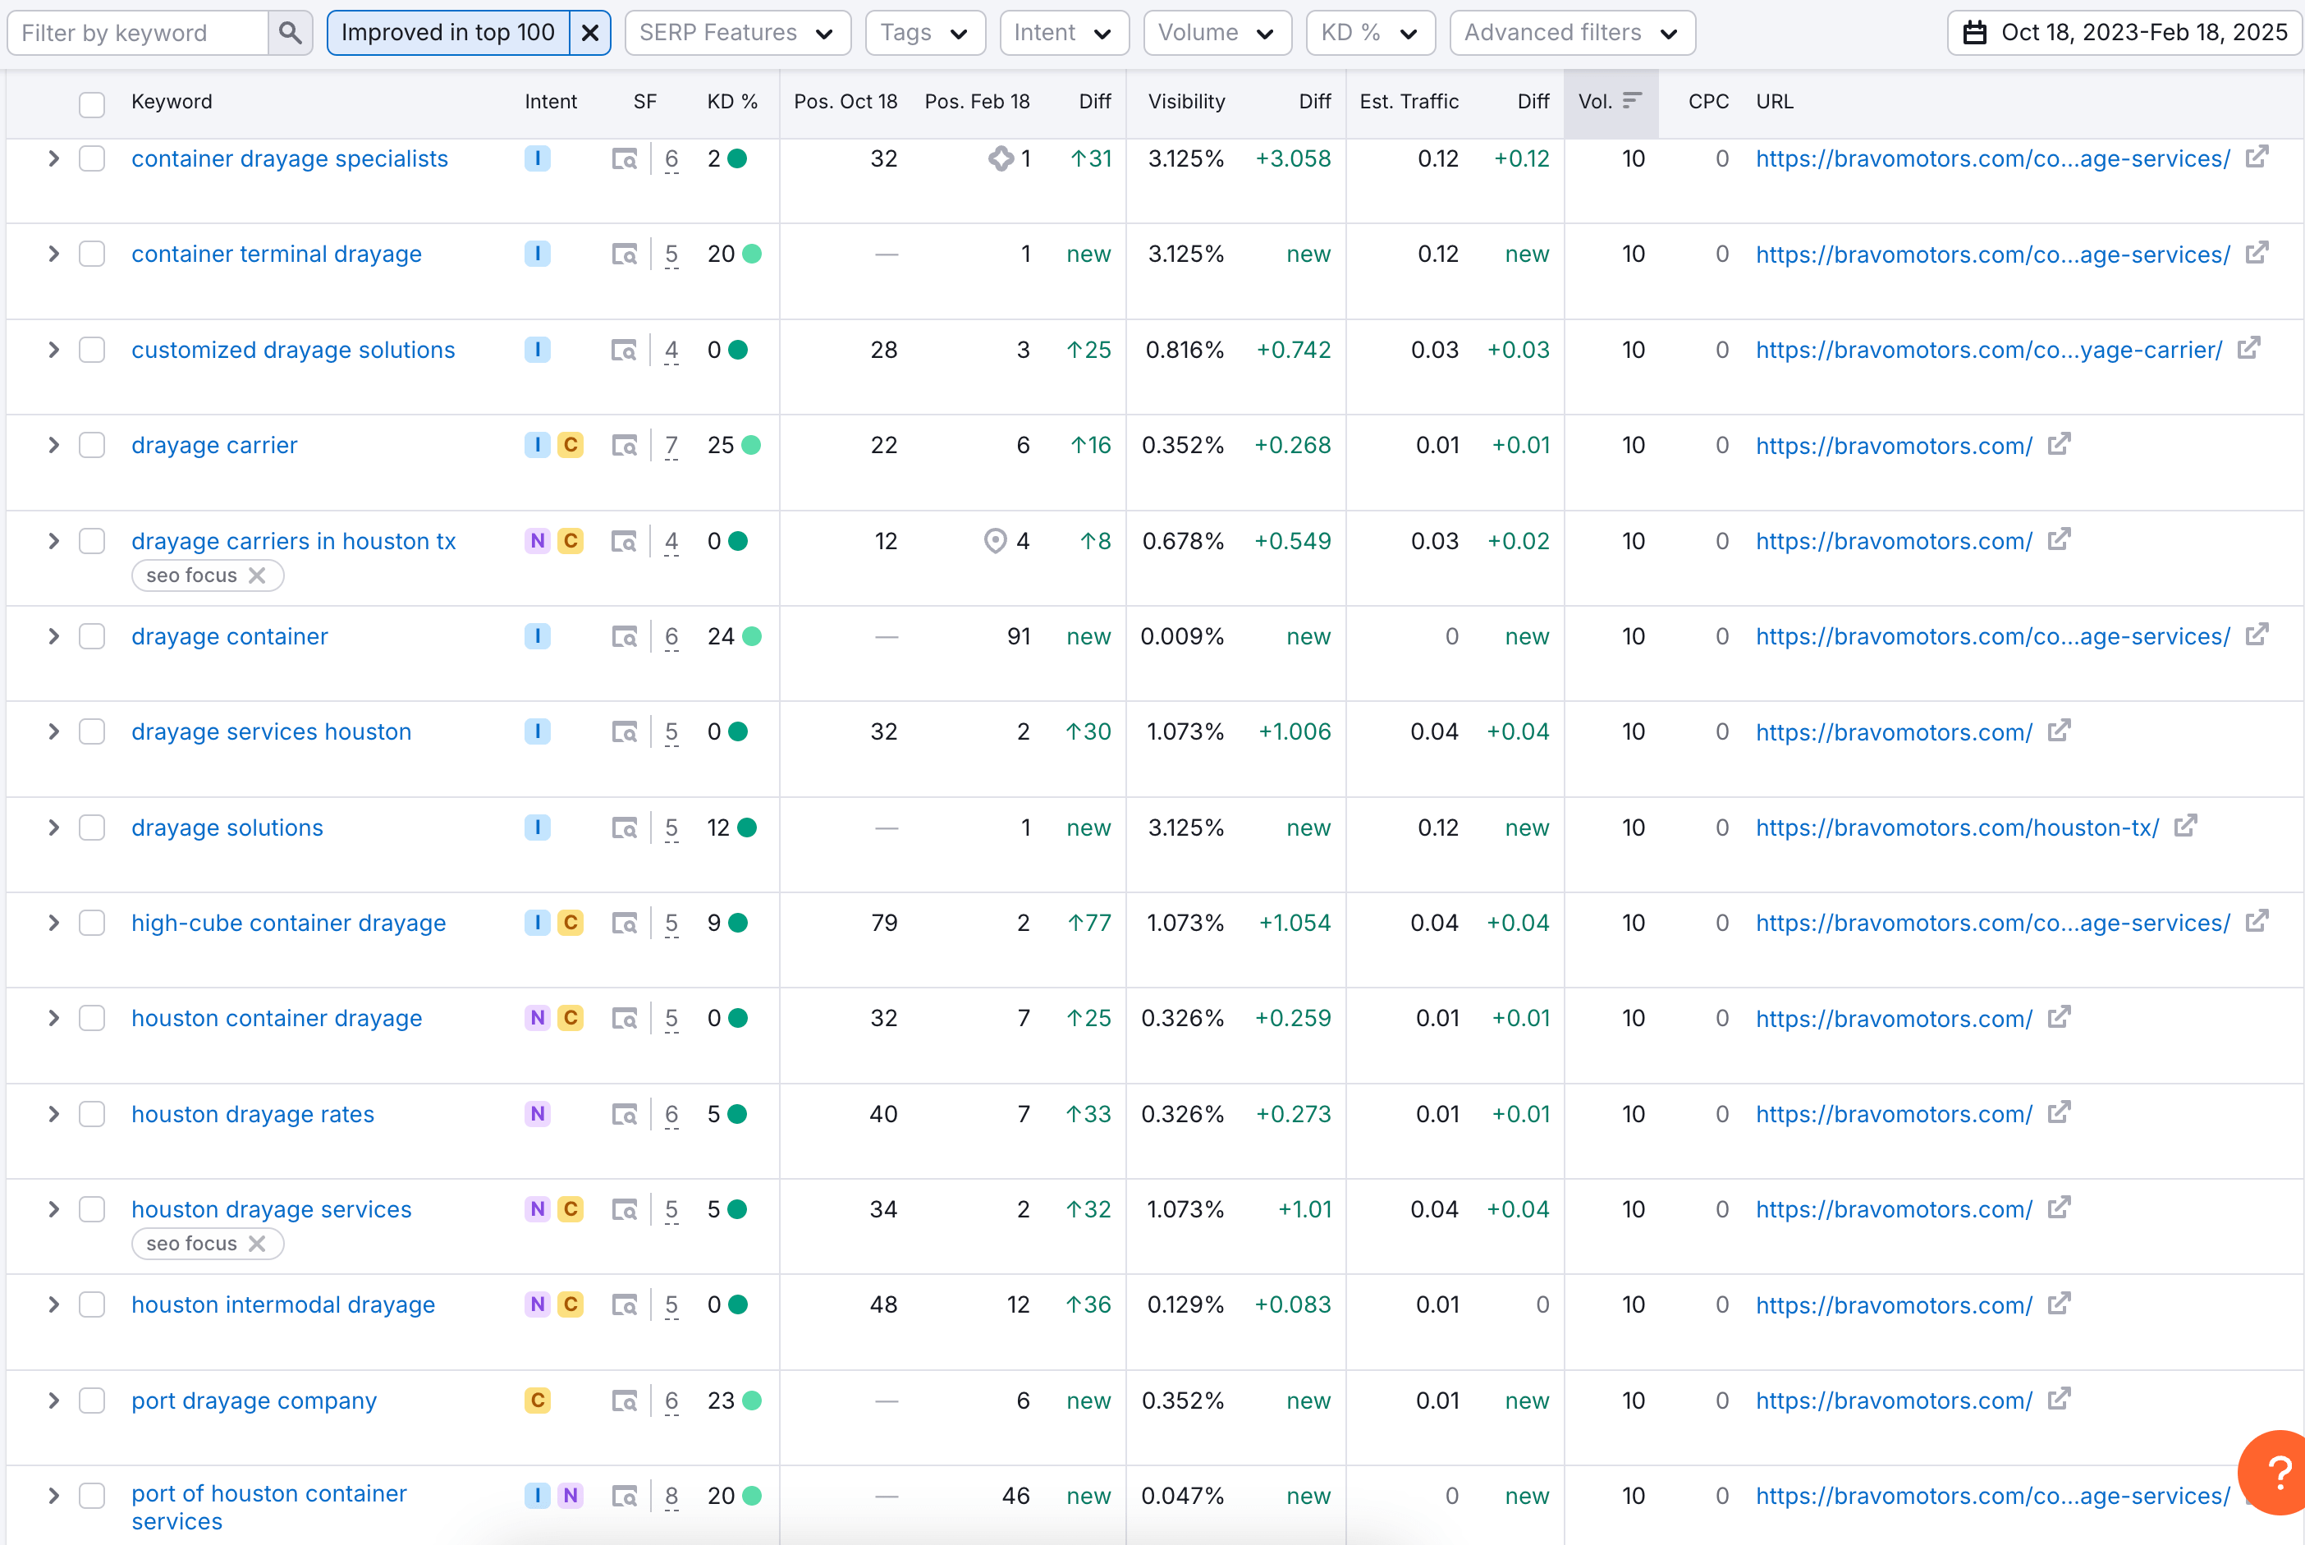The width and height of the screenshot is (2305, 1545).
Task: Open the Advanced filters dropdown
Action: point(1571,33)
